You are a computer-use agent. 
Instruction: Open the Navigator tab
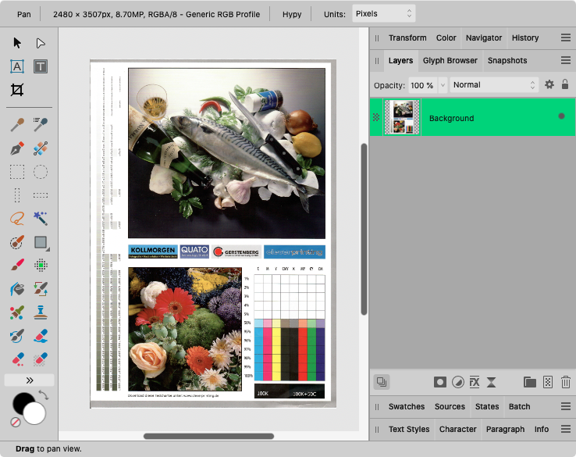(484, 37)
